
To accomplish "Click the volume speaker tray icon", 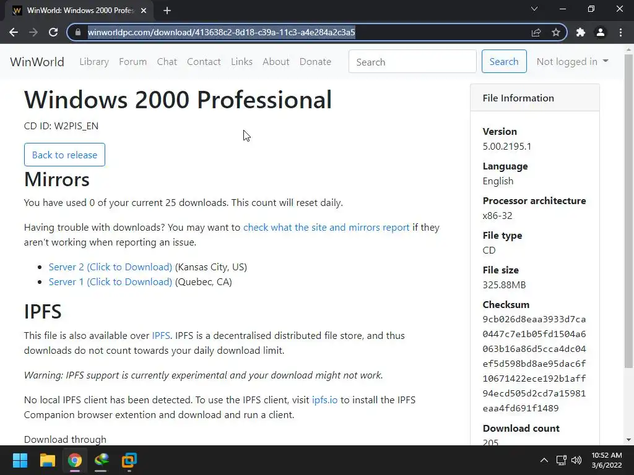I will 576,460.
